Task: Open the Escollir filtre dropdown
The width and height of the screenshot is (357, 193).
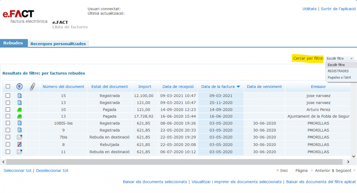Action: tap(340, 58)
